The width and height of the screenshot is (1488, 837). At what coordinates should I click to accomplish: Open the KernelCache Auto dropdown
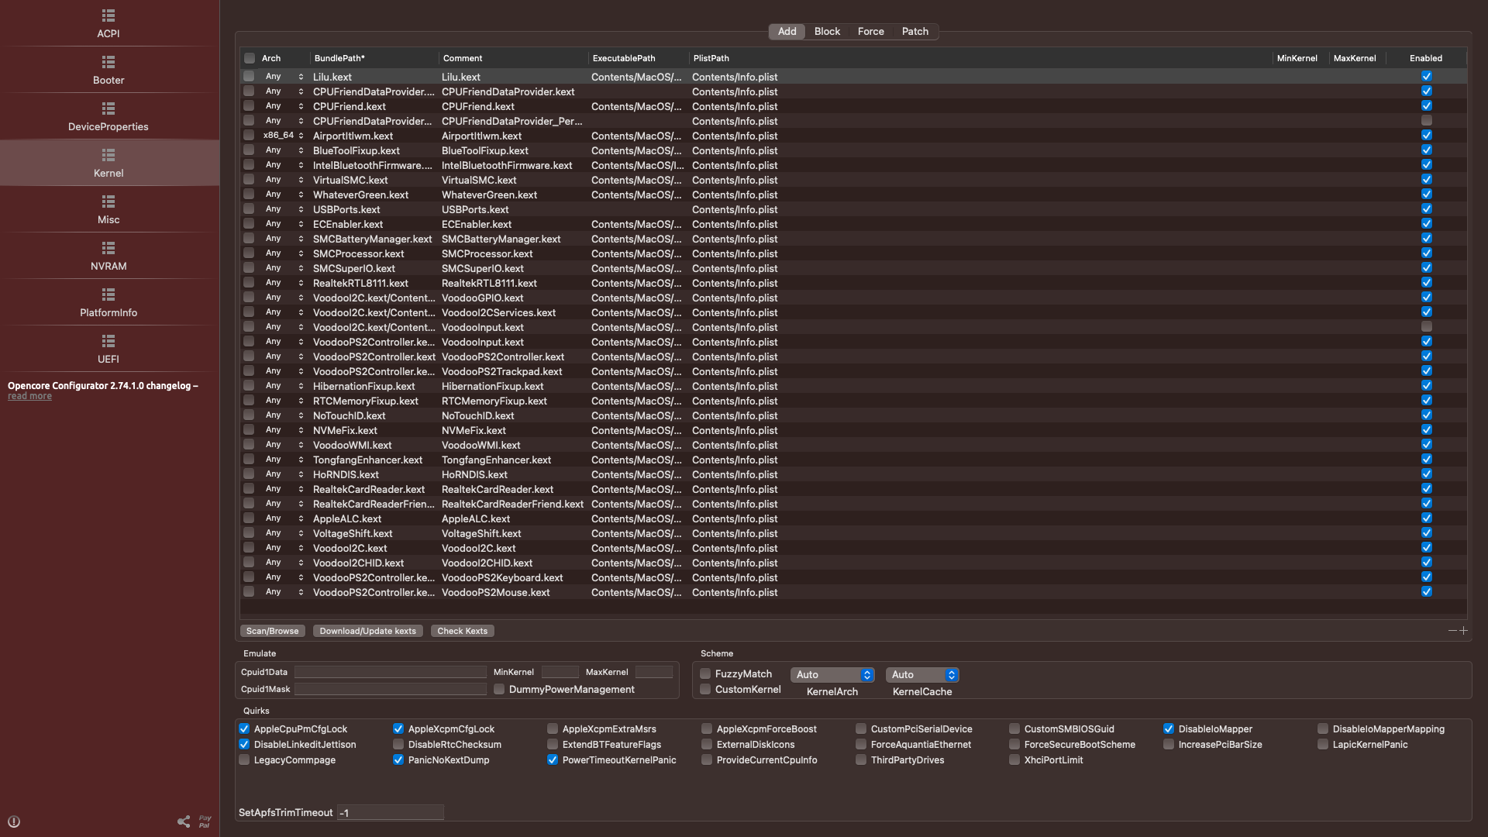coord(922,675)
